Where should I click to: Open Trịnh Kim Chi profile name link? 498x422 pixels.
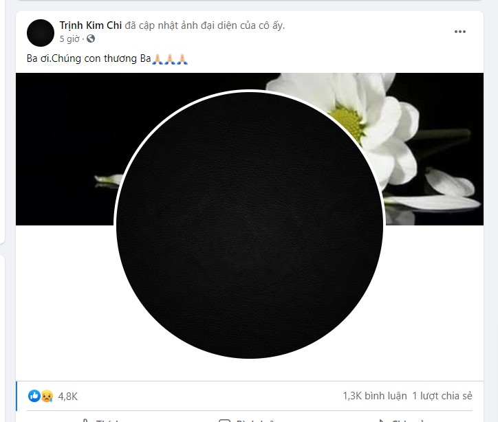91,25
